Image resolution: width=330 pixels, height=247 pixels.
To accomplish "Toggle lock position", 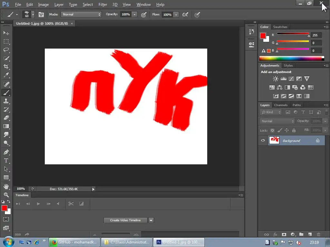I will [286, 131].
